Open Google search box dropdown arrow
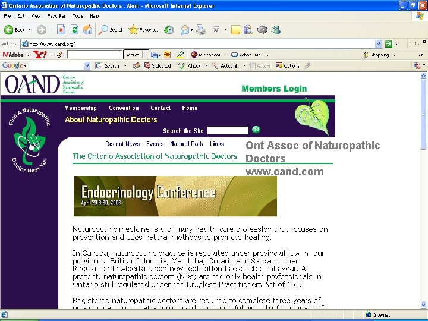 click(87, 65)
